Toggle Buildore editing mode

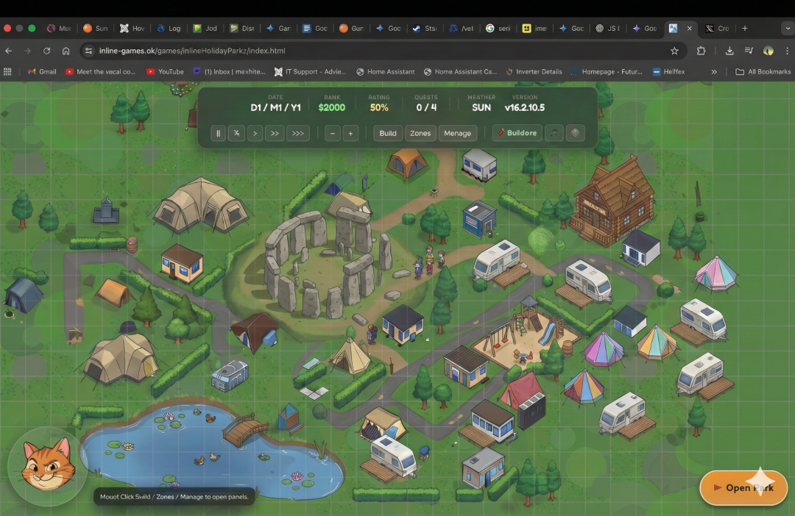point(516,133)
